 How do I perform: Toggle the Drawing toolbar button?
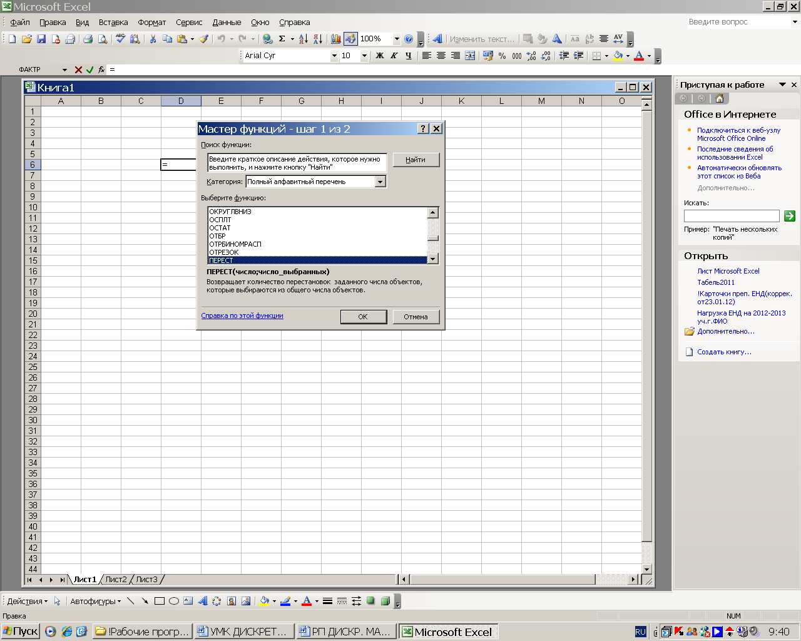coord(350,39)
